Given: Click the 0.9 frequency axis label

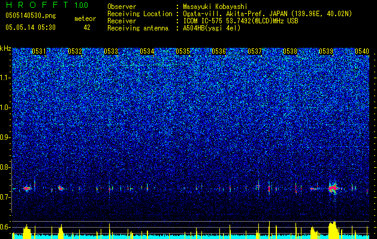Looking at the screenshot, I should coord(5,137).
